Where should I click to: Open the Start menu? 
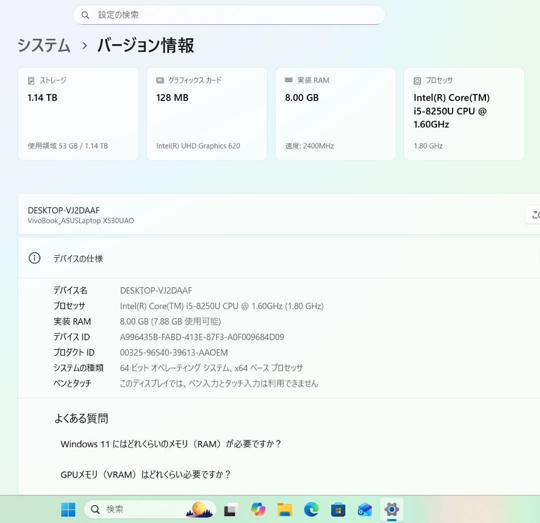pos(68,510)
